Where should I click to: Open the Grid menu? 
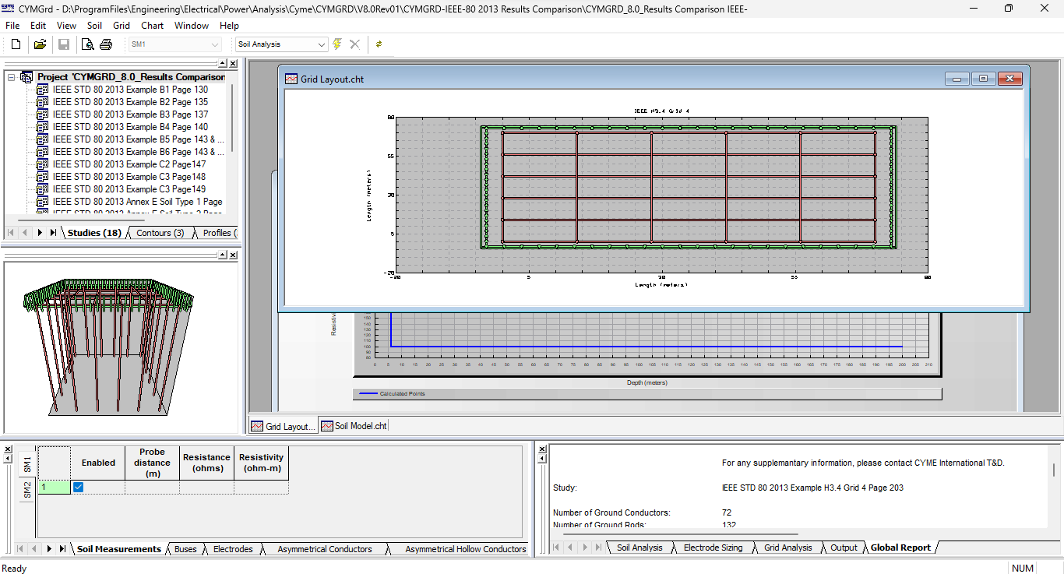(122, 25)
